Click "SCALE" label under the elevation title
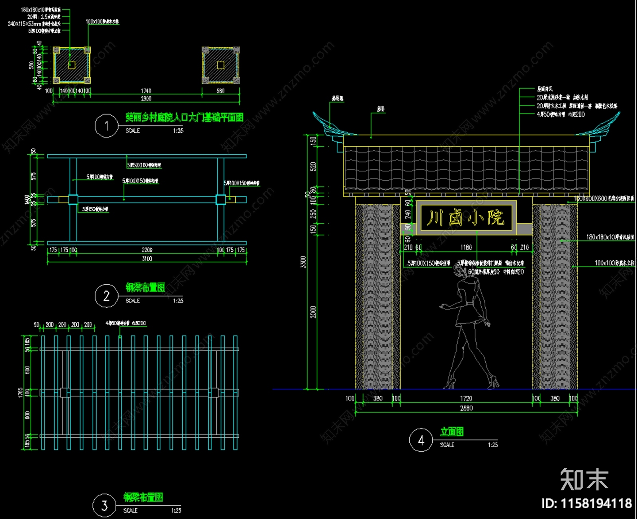Viewport: 637px width, 519px height. pos(447,445)
